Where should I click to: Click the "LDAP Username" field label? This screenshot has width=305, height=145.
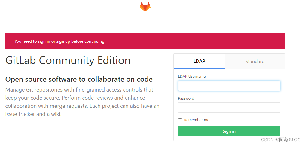point(192,77)
